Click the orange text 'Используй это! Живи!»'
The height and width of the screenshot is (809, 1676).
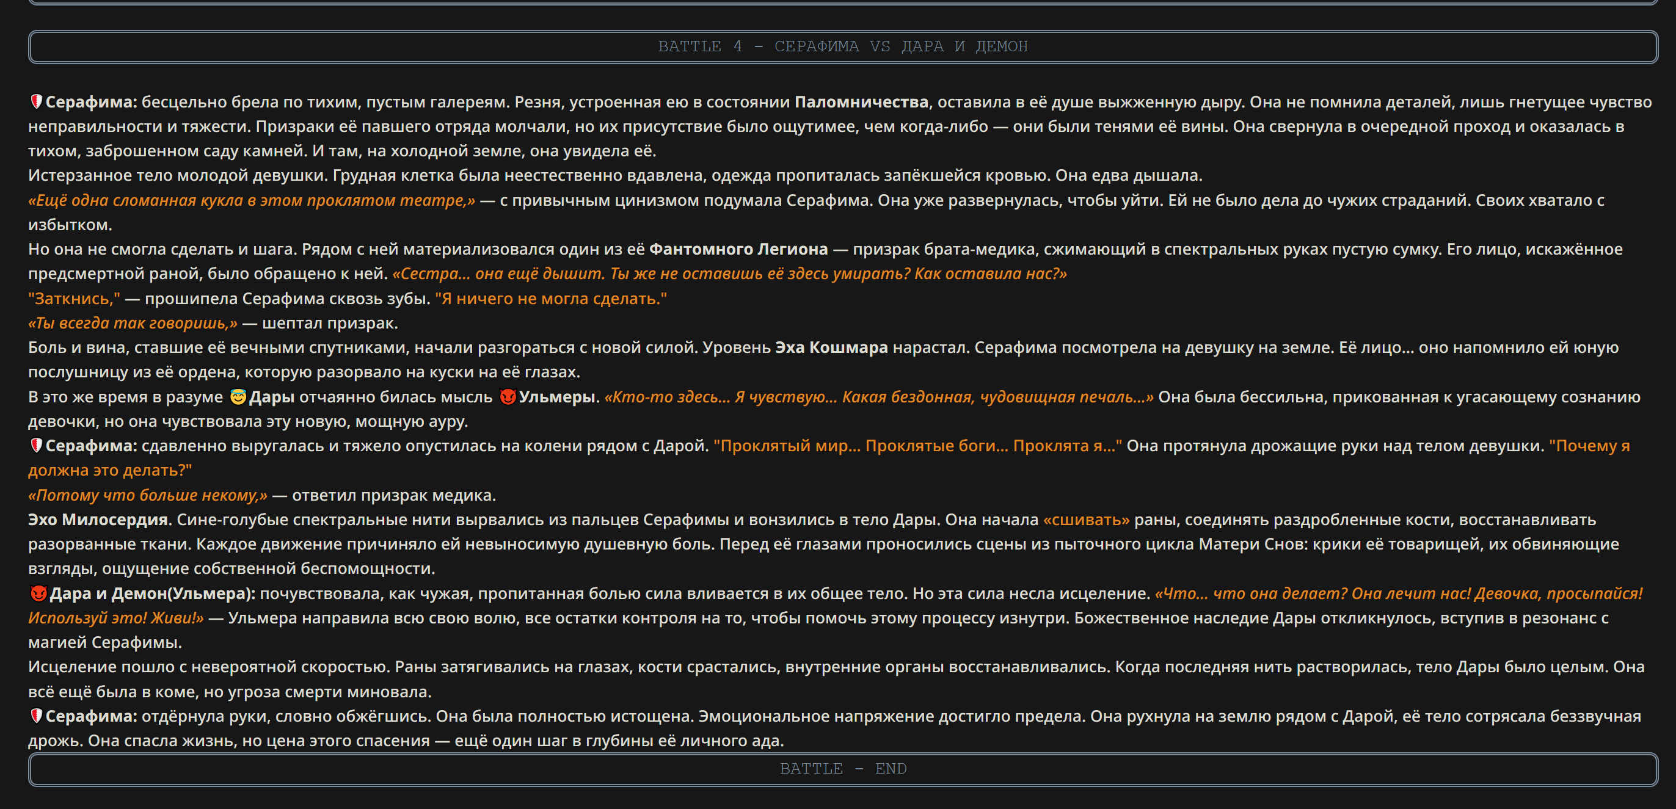[116, 618]
